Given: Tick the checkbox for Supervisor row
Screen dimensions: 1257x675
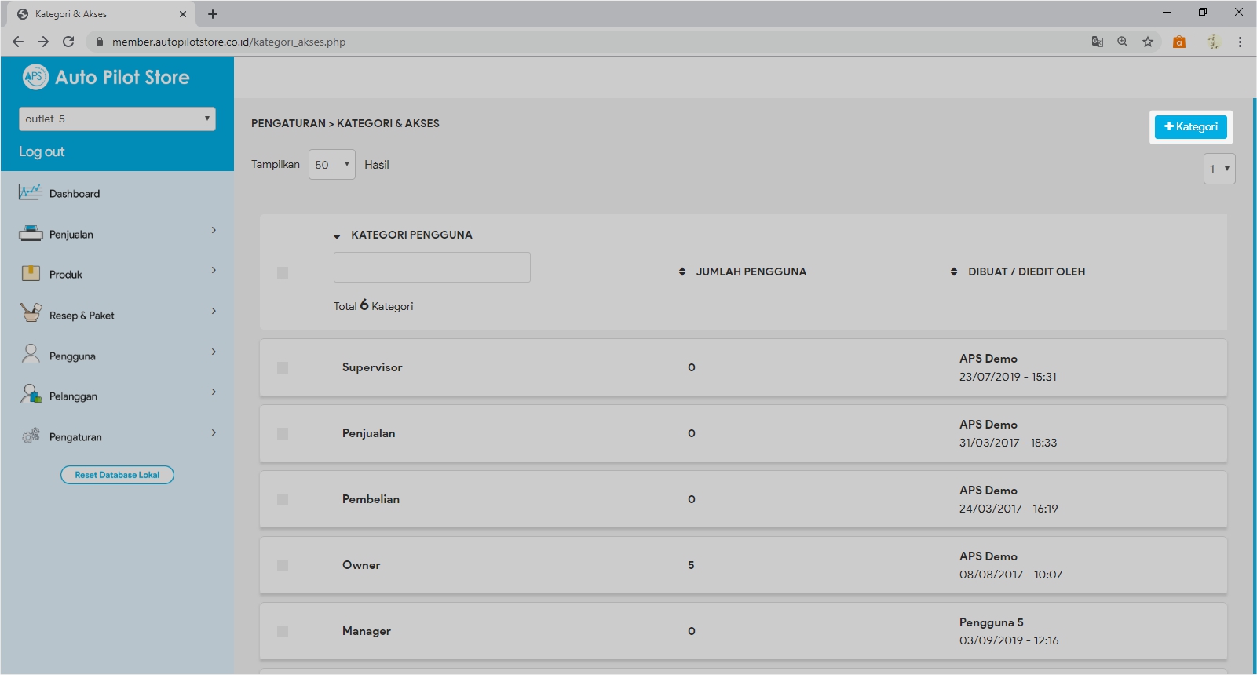Looking at the screenshot, I should pos(283,367).
